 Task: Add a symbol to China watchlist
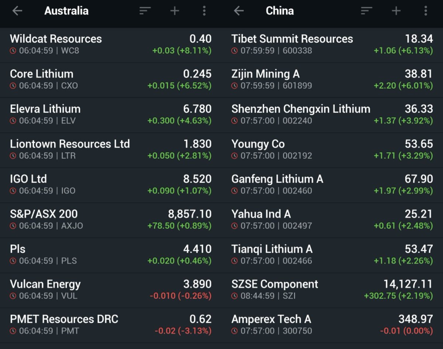396,11
